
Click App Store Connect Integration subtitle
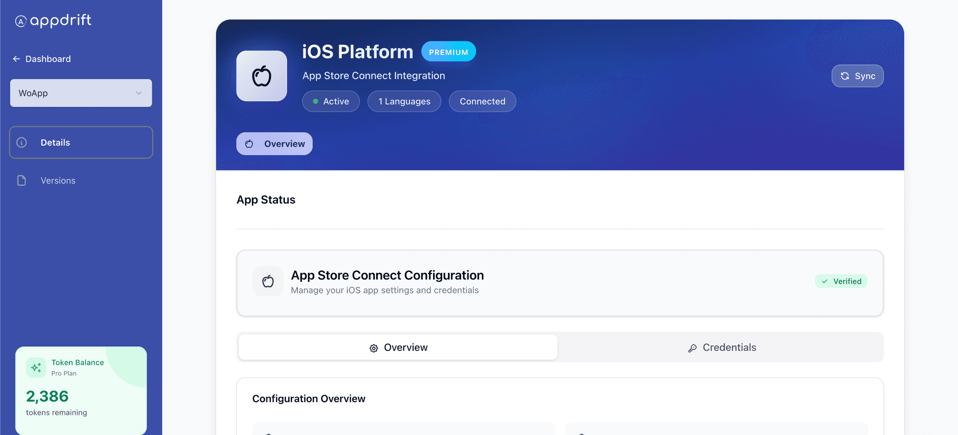374,76
